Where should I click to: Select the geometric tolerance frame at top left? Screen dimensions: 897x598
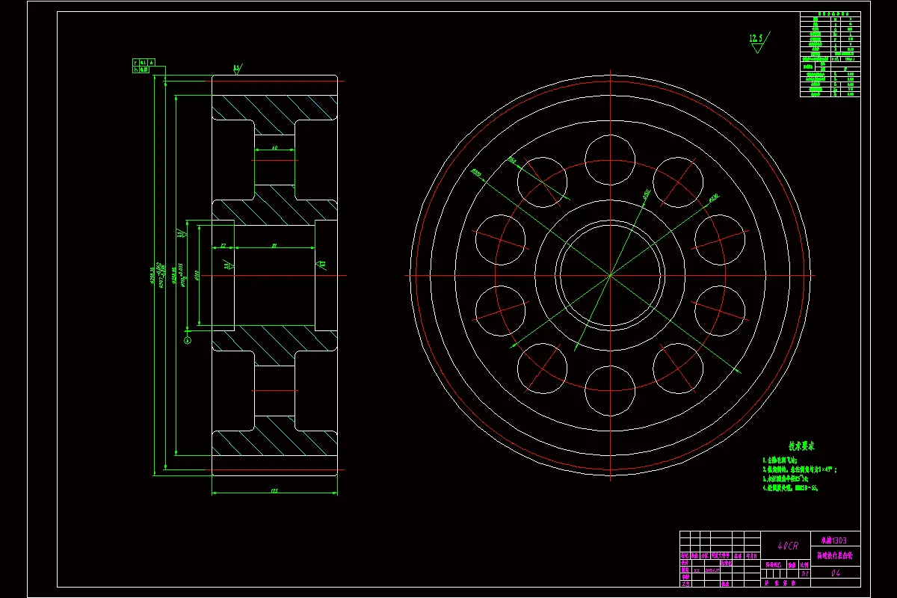coord(144,66)
